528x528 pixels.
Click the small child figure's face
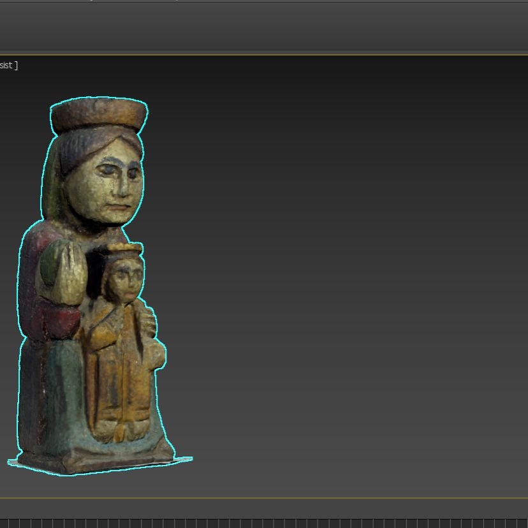click(x=126, y=281)
